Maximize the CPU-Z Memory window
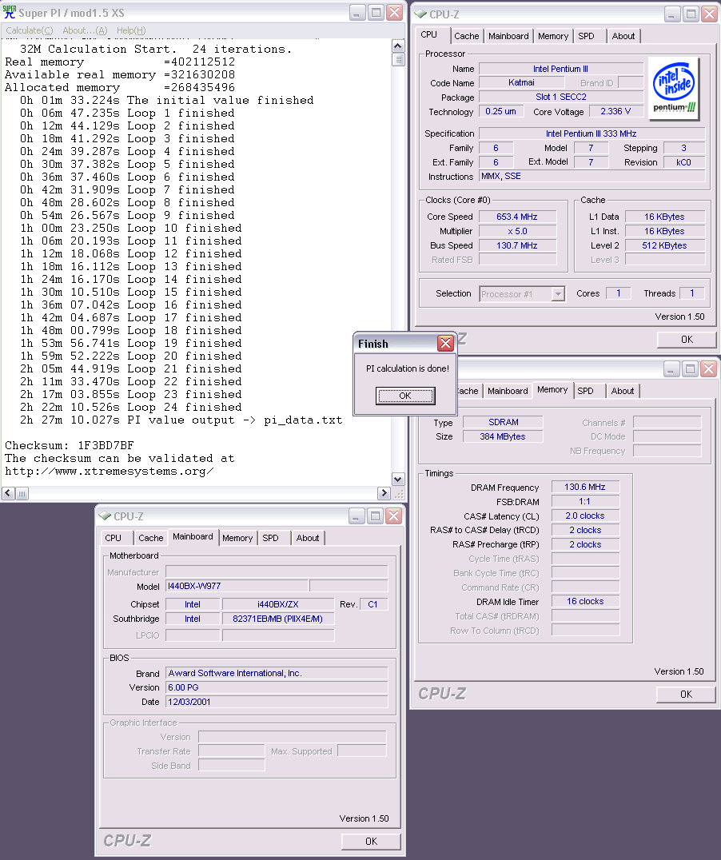The height and width of the screenshot is (860, 721). [691, 369]
